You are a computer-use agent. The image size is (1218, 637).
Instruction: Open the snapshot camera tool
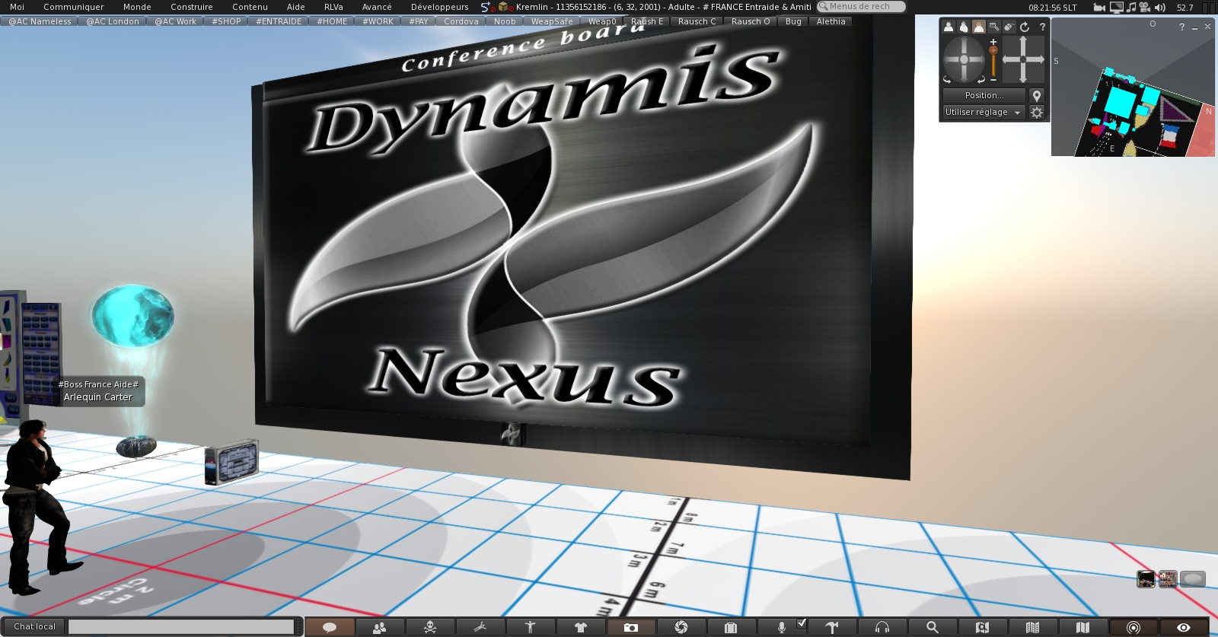(630, 627)
